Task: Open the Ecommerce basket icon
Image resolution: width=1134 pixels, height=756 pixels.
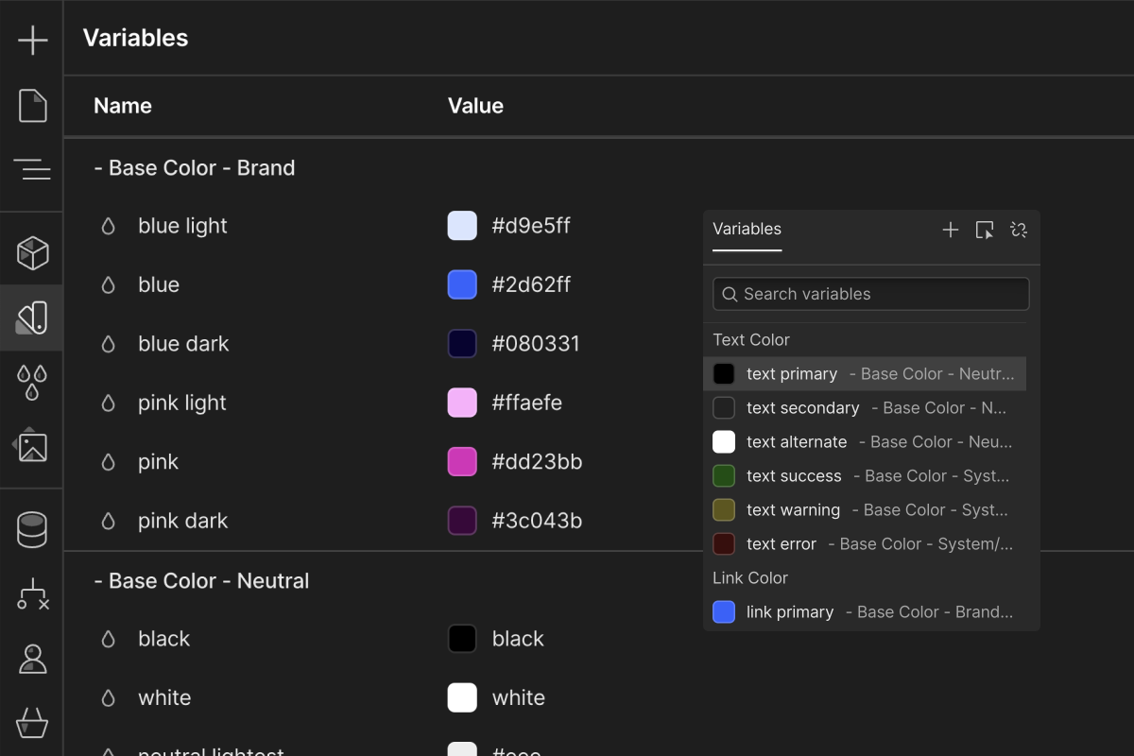Action: (32, 723)
